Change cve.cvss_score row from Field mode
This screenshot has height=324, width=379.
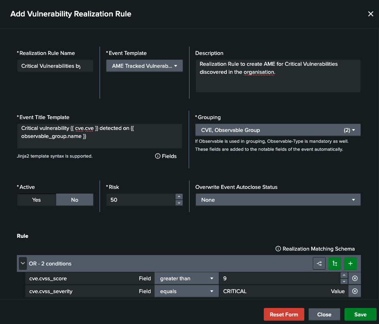(x=145, y=278)
